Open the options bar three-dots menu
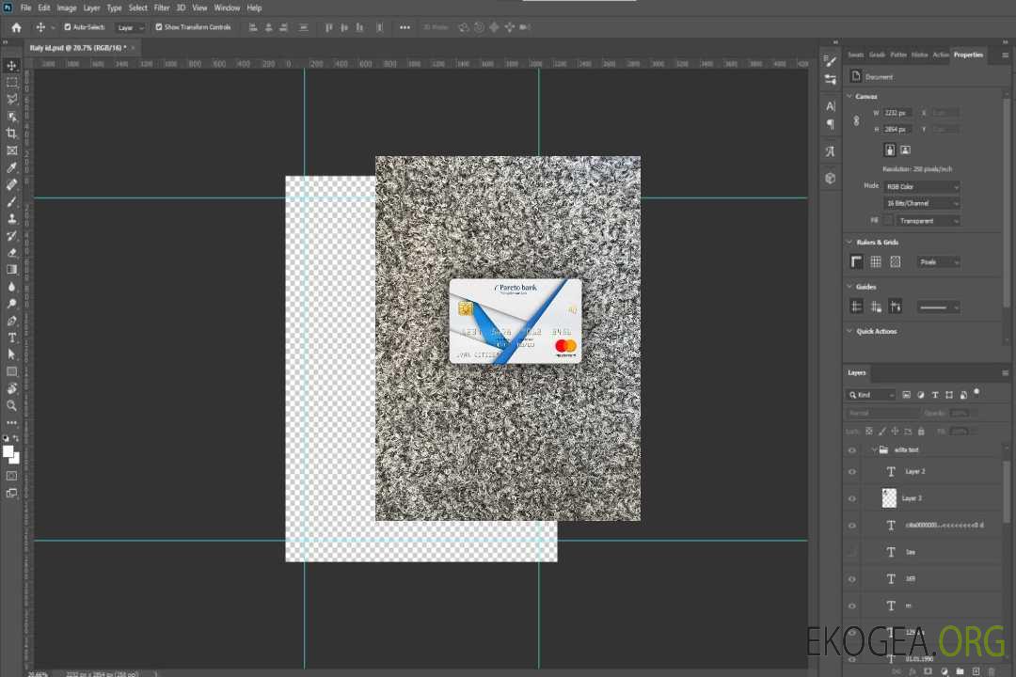The height and width of the screenshot is (677, 1016). pyautogui.click(x=405, y=27)
